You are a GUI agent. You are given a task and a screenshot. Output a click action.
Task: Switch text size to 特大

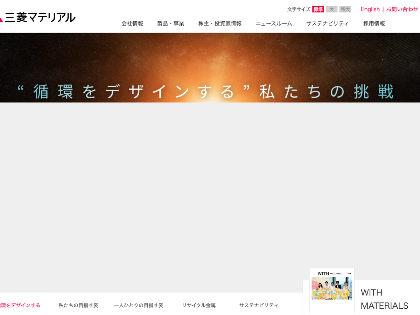[x=345, y=9]
